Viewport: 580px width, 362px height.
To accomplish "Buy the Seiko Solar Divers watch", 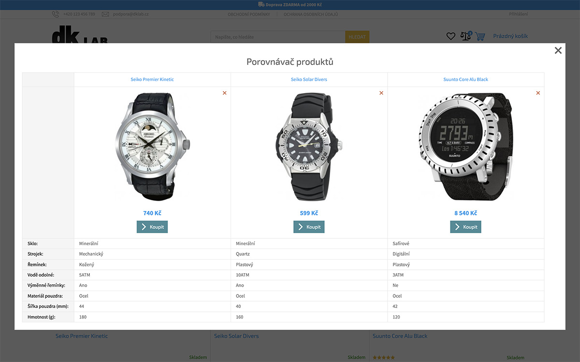I will pyautogui.click(x=309, y=227).
